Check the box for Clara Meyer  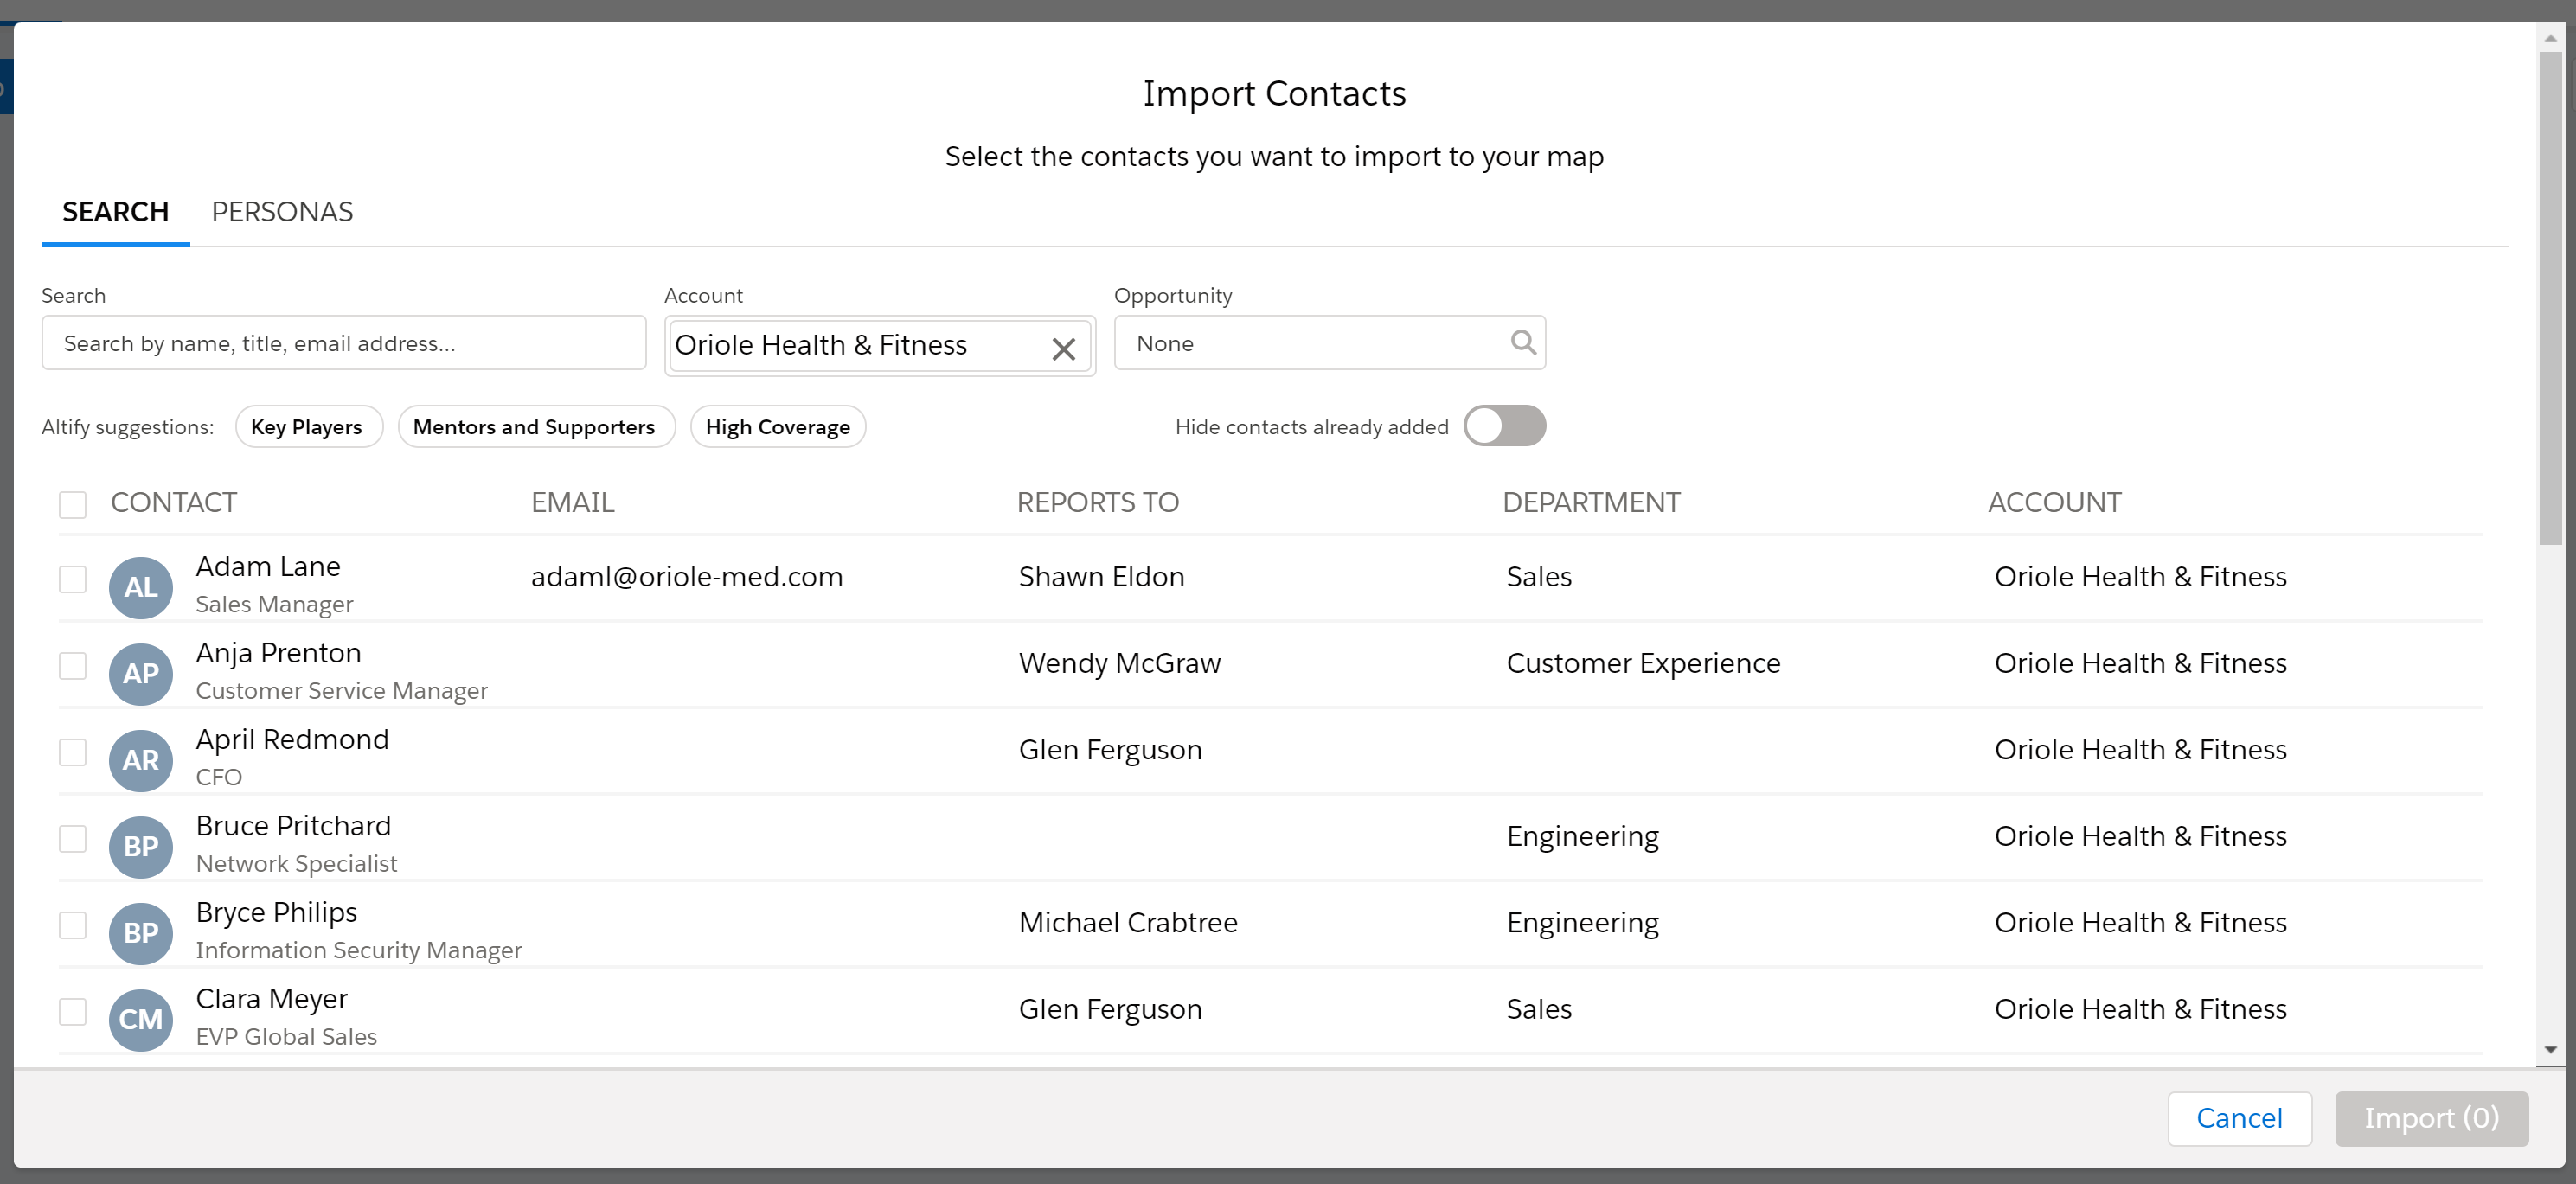click(x=72, y=1011)
